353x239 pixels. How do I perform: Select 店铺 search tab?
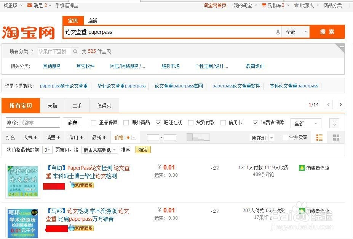coord(93,21)
